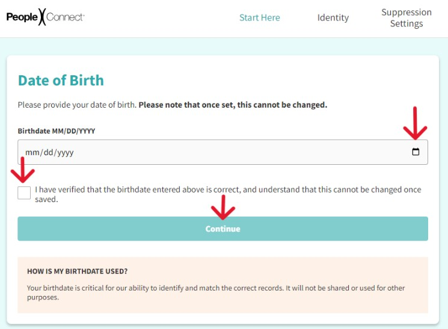Image resolution: width=448 pixels, height=329 pixels.
Task: Click the red arrow above Continue
Action: (x=223, y=208)
